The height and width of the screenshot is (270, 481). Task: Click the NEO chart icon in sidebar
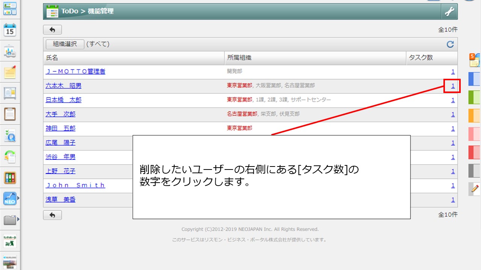(x=10, y=198)
